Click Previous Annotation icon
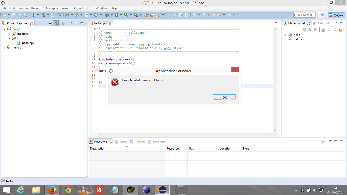 tap(203, 15)
